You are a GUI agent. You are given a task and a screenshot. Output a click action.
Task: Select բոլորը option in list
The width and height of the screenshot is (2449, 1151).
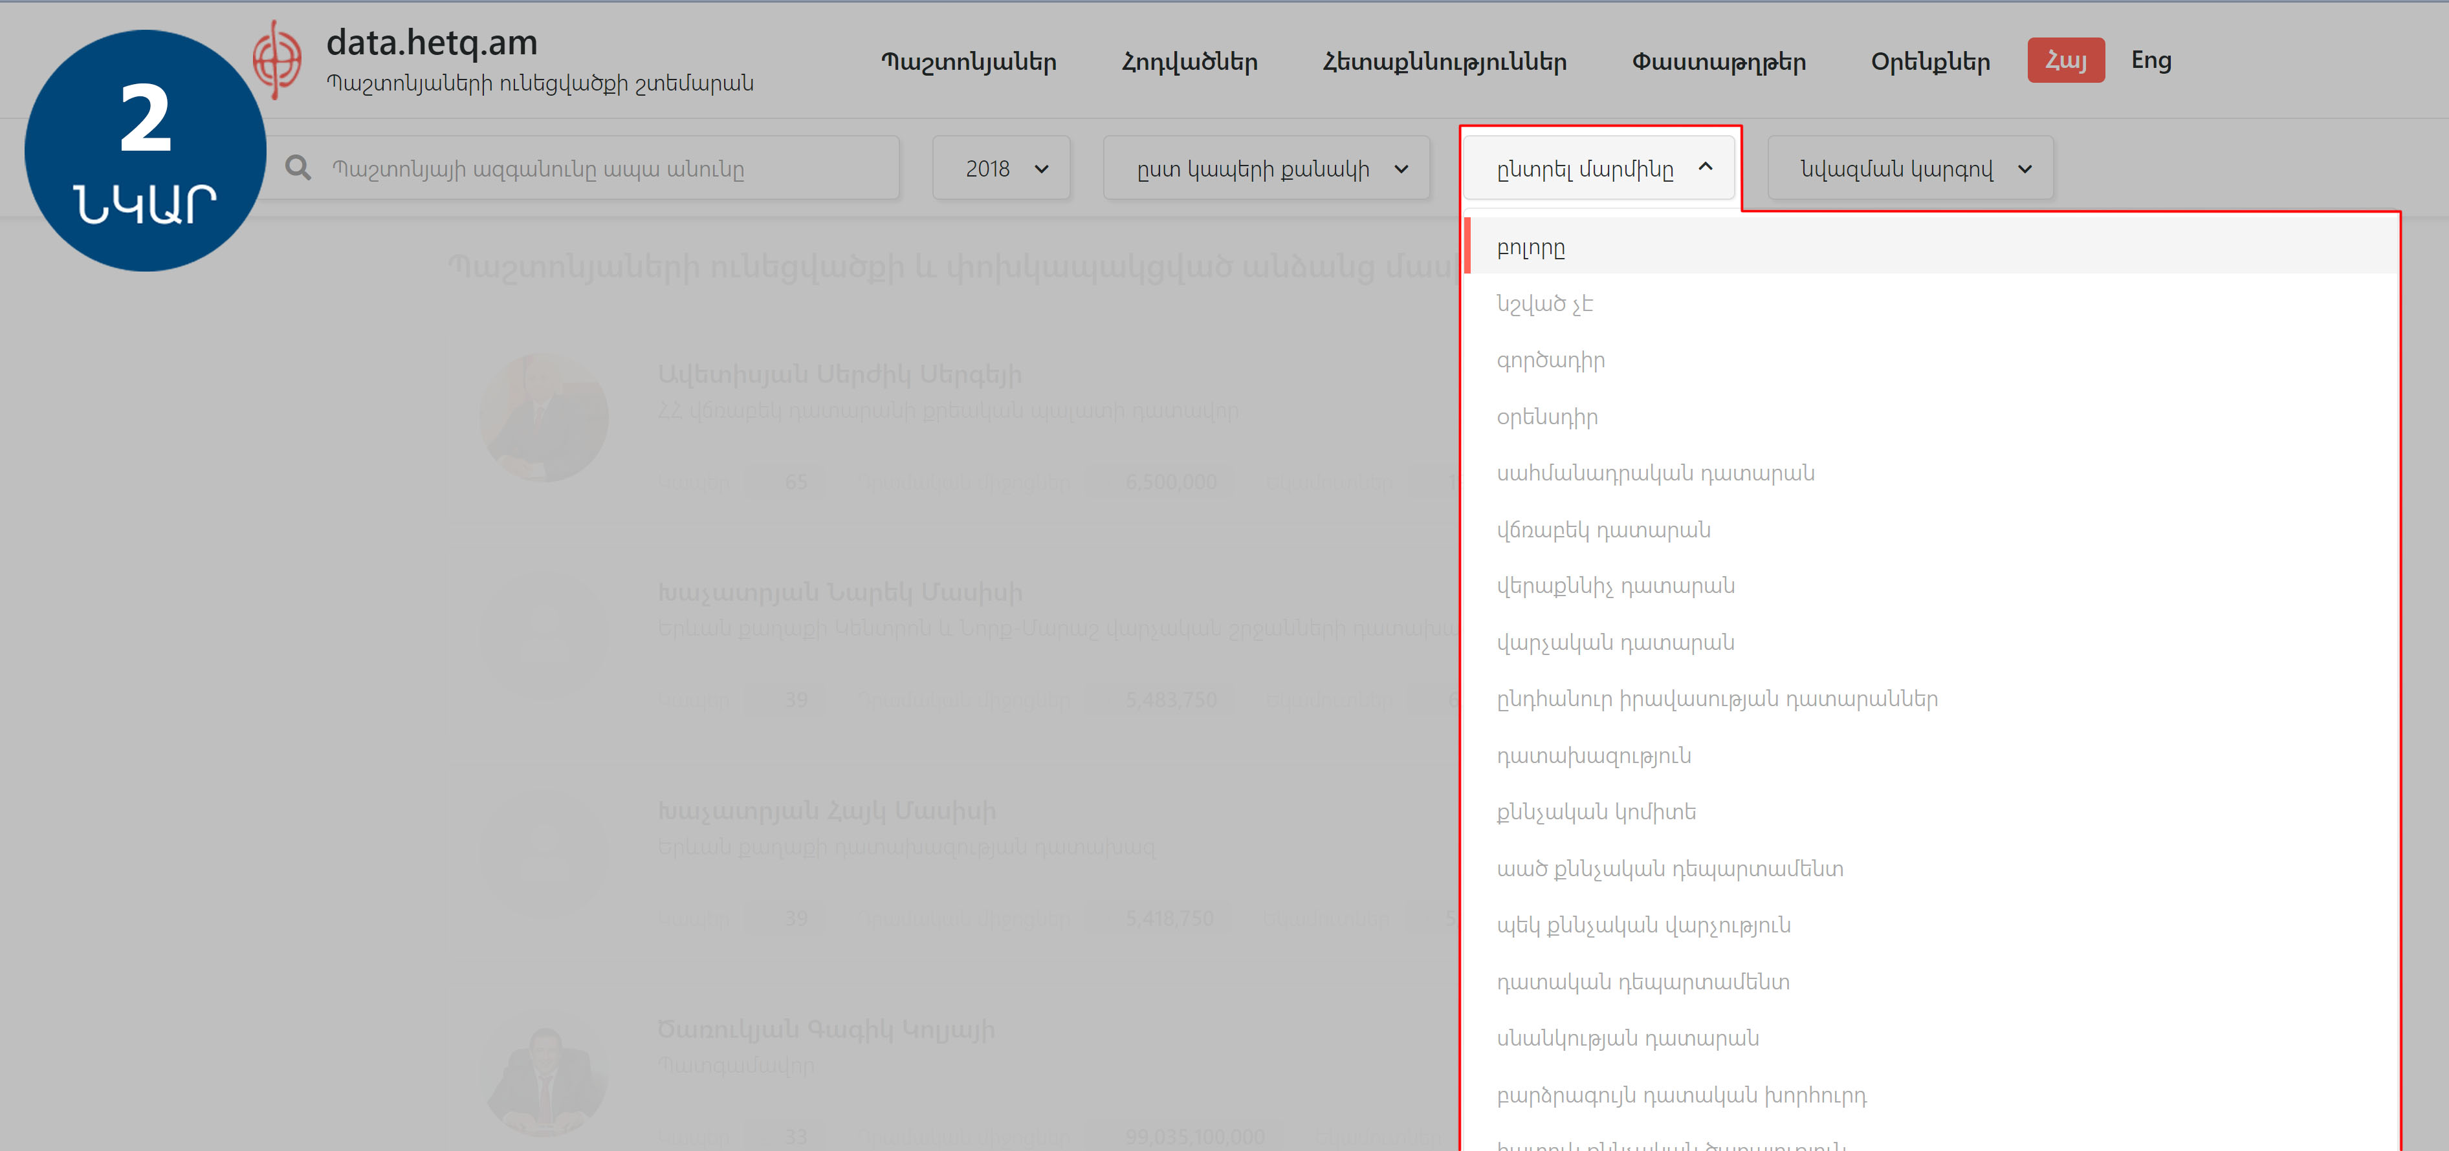click(x=1931, y=247)
